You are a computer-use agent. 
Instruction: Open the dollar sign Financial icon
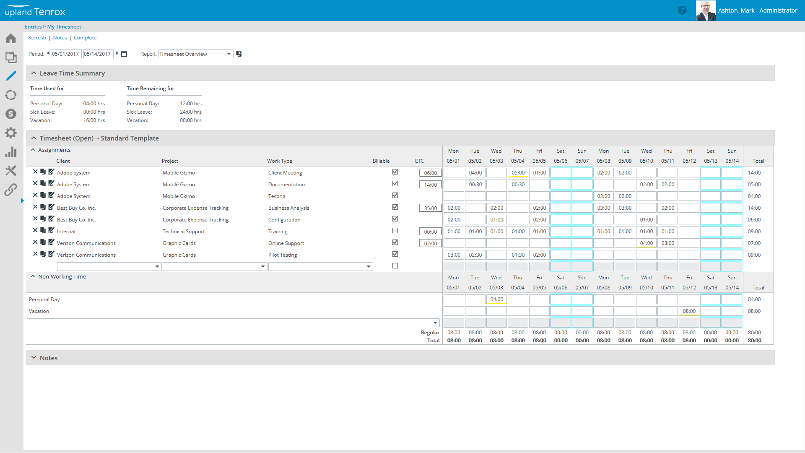(11, 114)
